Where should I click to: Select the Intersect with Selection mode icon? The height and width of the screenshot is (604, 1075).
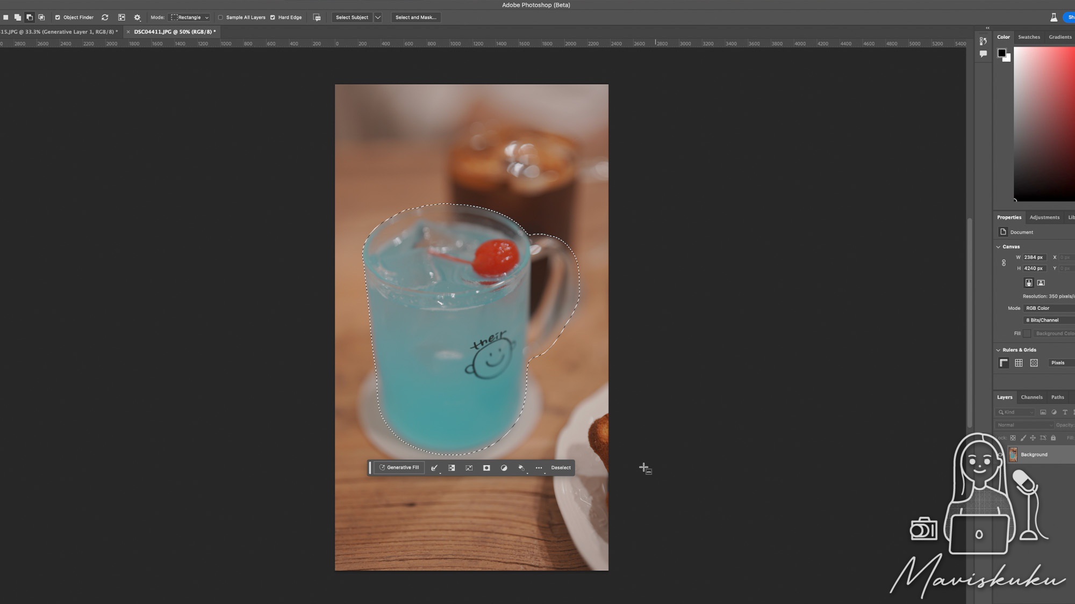pos(41,17)
